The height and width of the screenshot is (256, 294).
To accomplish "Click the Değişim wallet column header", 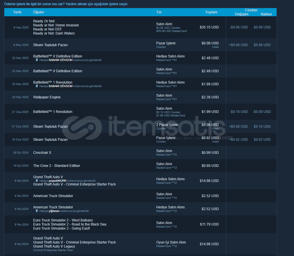I will click(242, 14).
